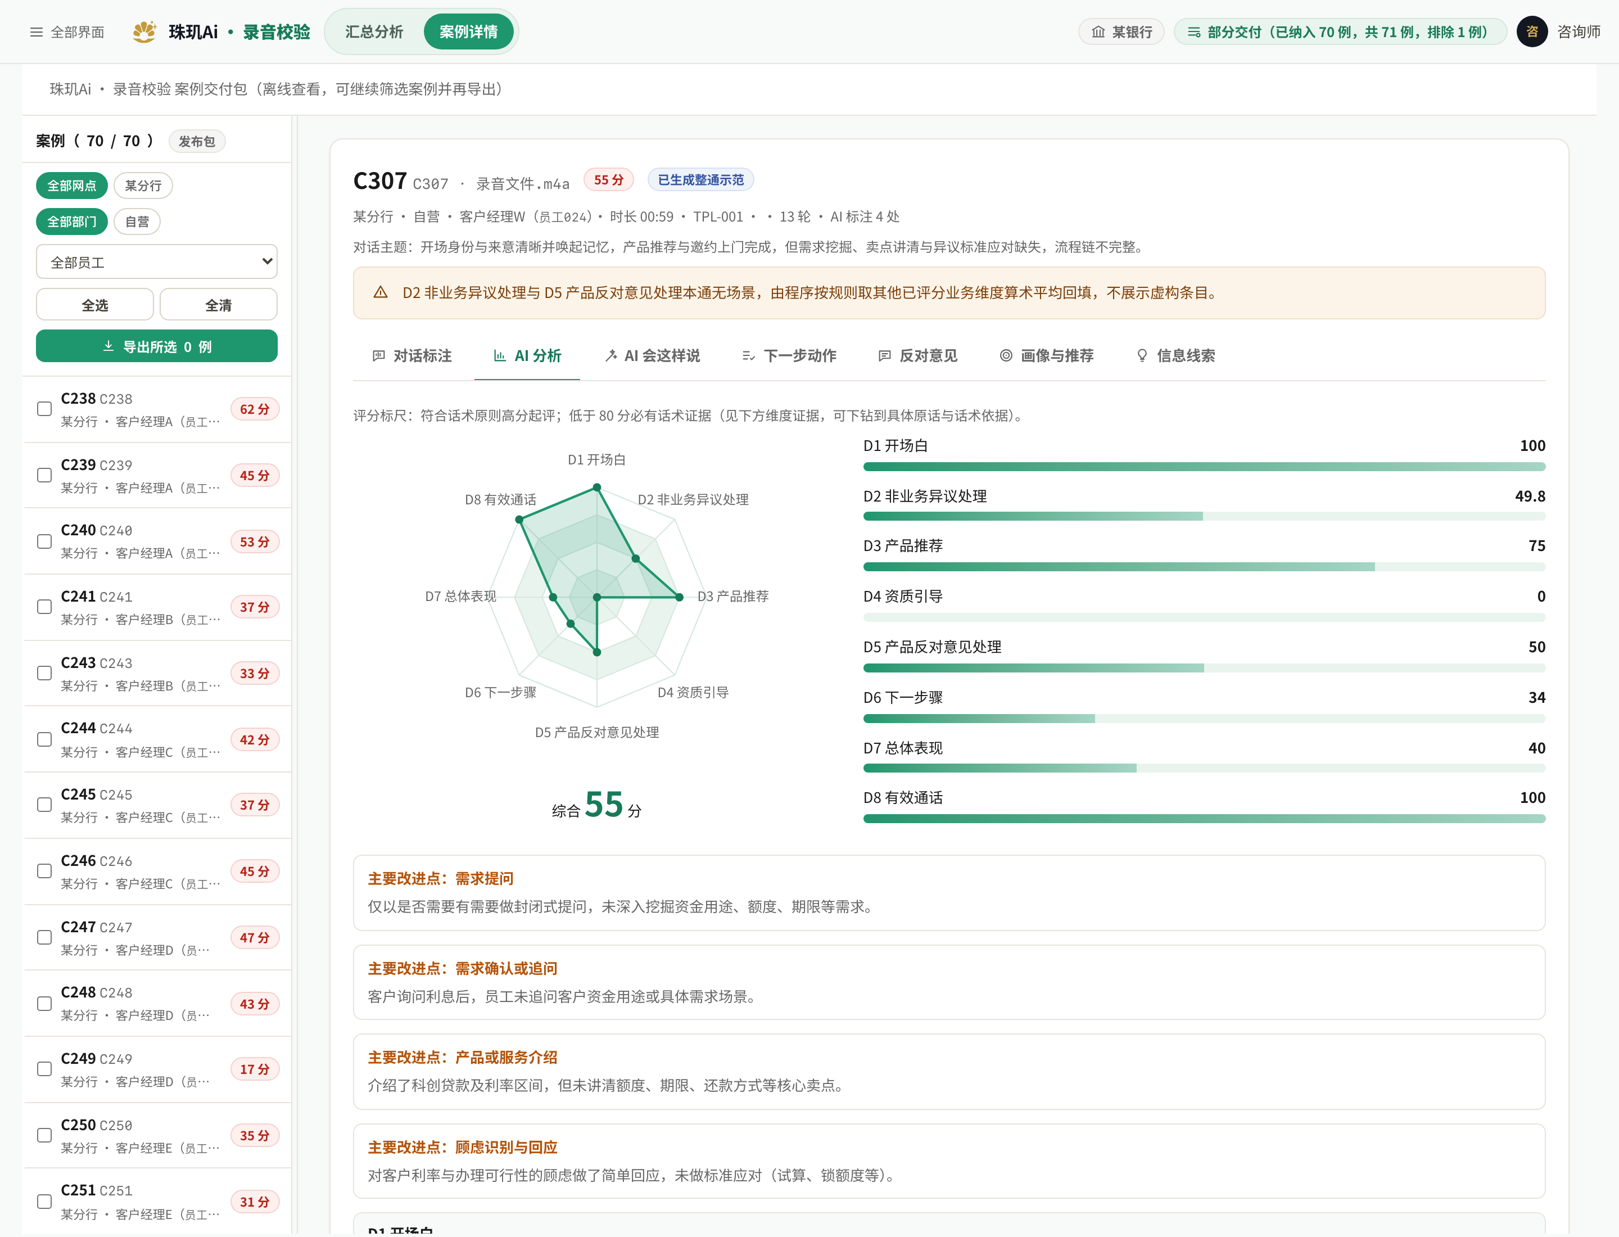Screen dimensions: 1619x1237
Task: Click the chat bubble icon of 对话标注 tab
Action: 378,355
